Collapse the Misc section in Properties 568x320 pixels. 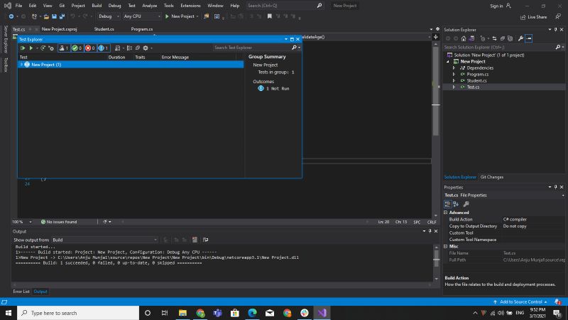(446, 246)
